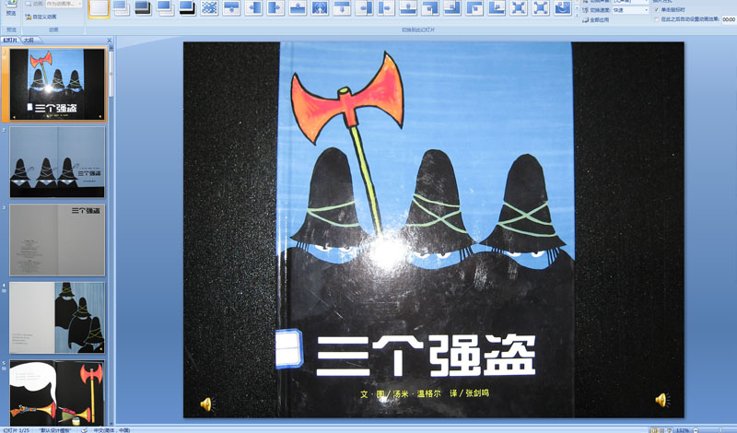Select the 'No Transition' blank thumbnail
Screen dimensions: 737x433
click(x=99, y=8)
